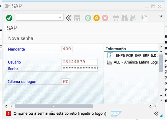Viewport: 167px width, 120px height.
Task: Collapse the command field with double-chevron
Action: pyautogui.click(x=68, y=18)
